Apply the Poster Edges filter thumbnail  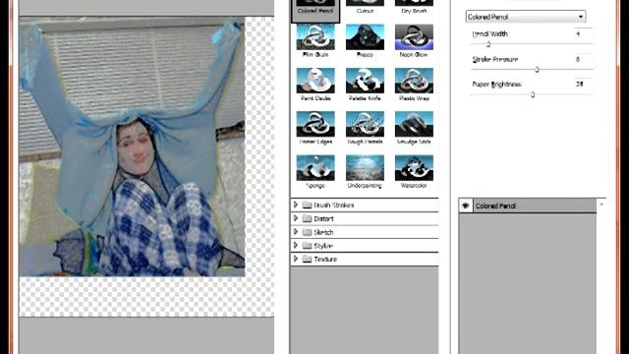pyautogui.click(x=315, y=124)
